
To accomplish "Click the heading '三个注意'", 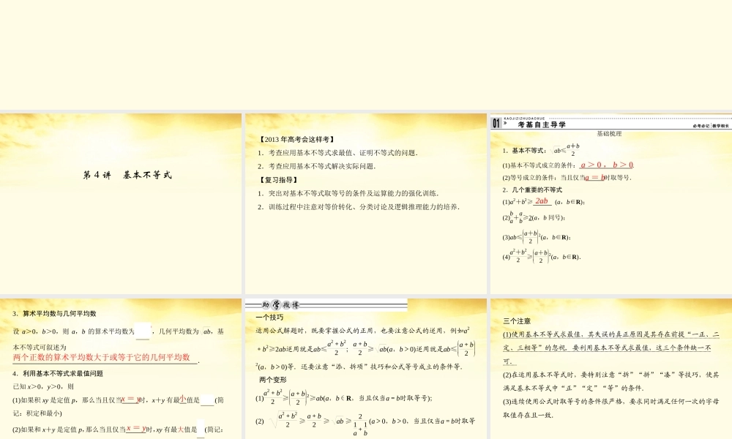I will click(517, 321).
